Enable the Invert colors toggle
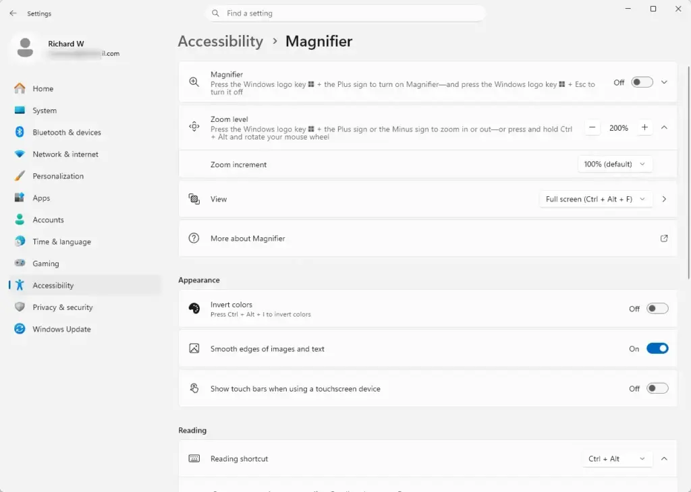Screen dimensions: 691x492 tap(657, 309)
